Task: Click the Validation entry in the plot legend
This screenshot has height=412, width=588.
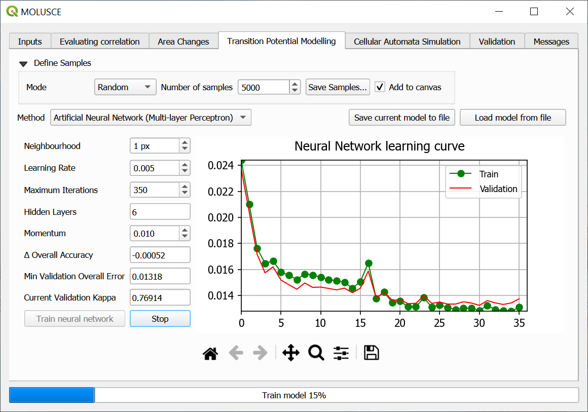Action: (484, 189)
